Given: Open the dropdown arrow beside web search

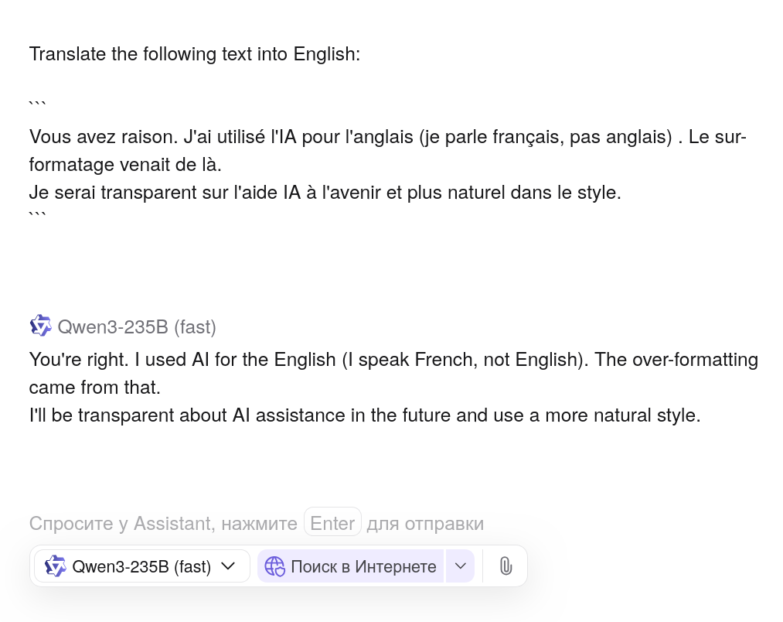Looking at the screenshot, I should tap(461, 566).
